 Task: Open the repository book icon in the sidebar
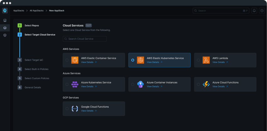[x=5, y=21]
